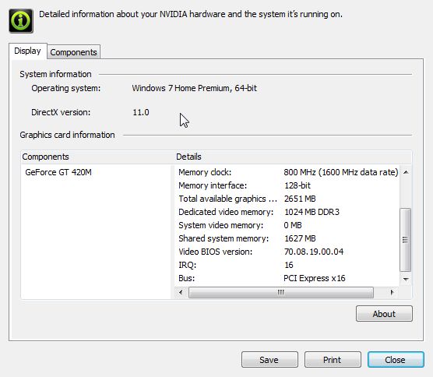Click the green NVIDIA information icon
This screenshot has width=433, height=377.
coord(21,21)
